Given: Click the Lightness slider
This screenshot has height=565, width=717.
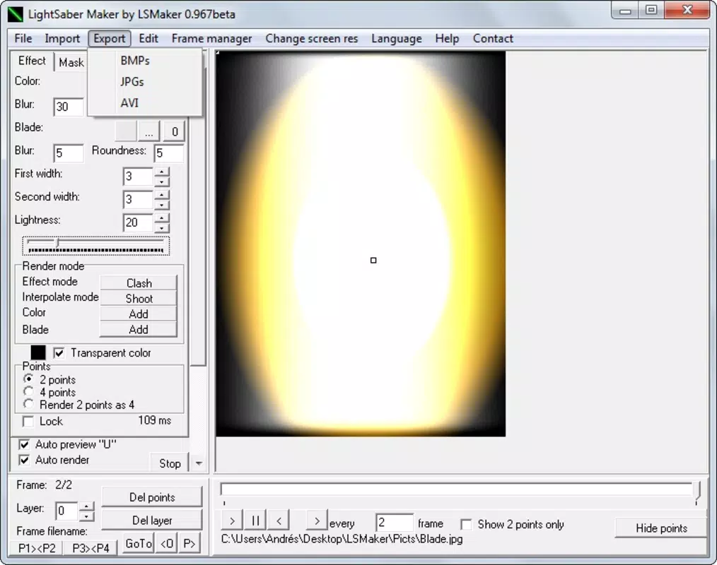Looking at the screenshot, I should [x=95, y=246].
